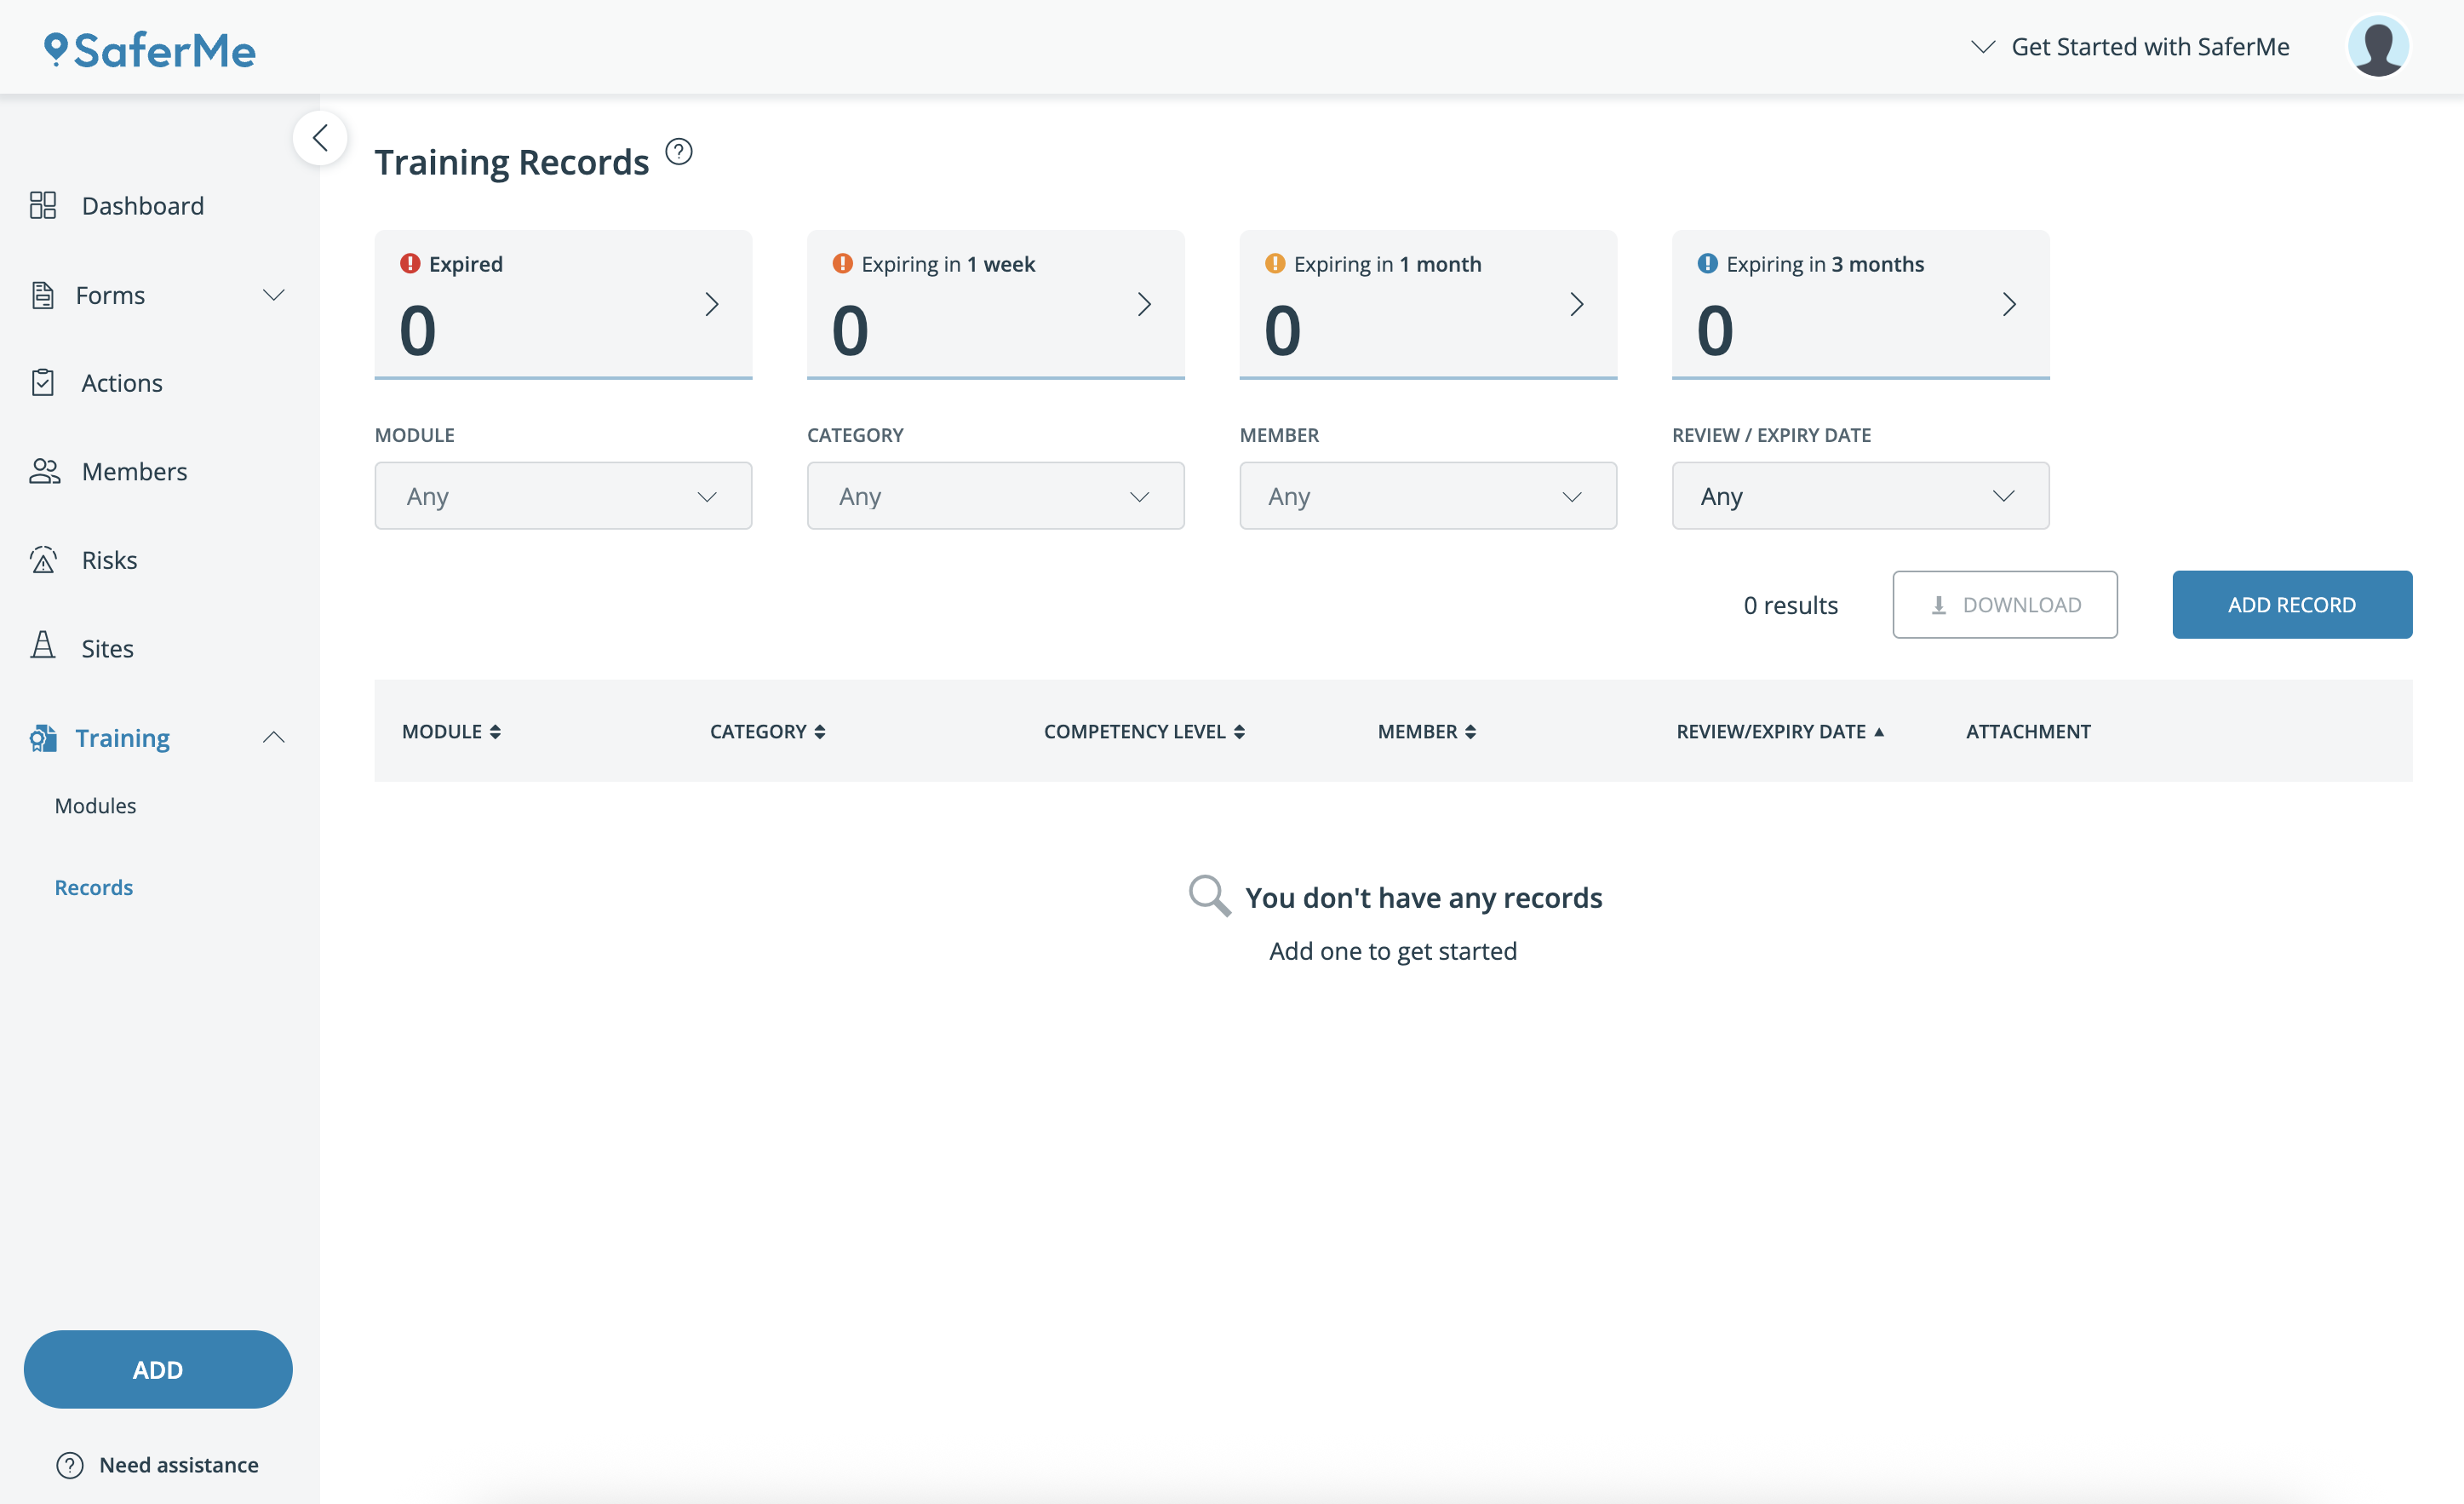Open the Review / Expiry Date dropdown

[1860, 496]
